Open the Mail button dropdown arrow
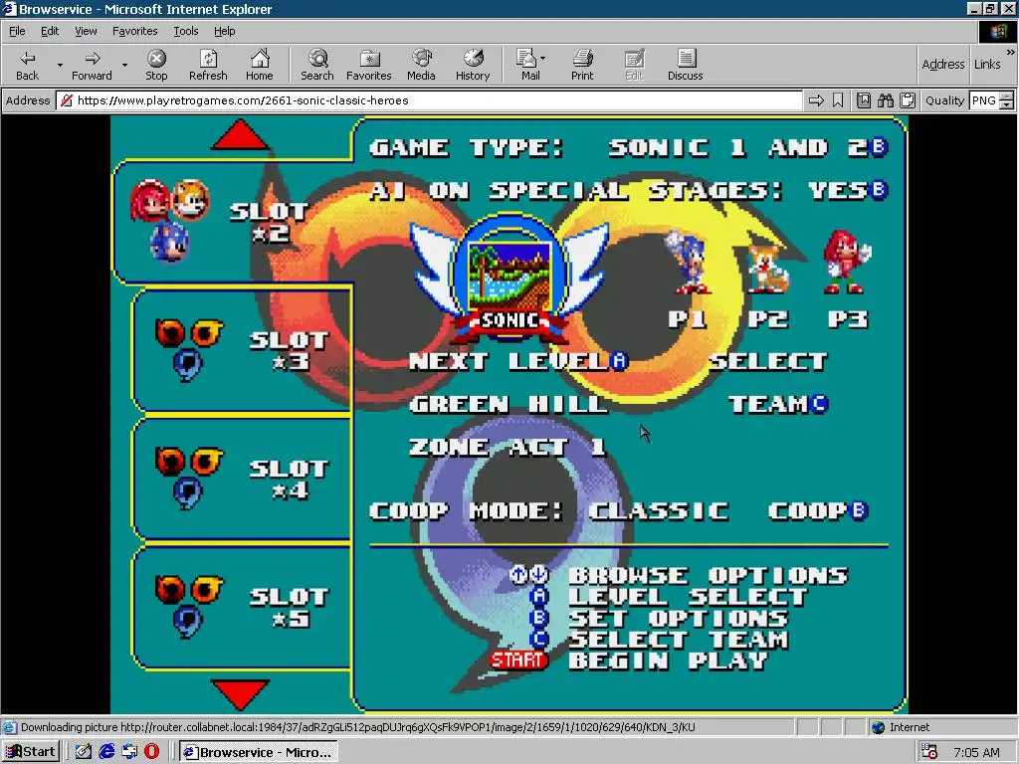Viewport: 1019px width, 764px height. pyautogui.click(x=542, y=59)
